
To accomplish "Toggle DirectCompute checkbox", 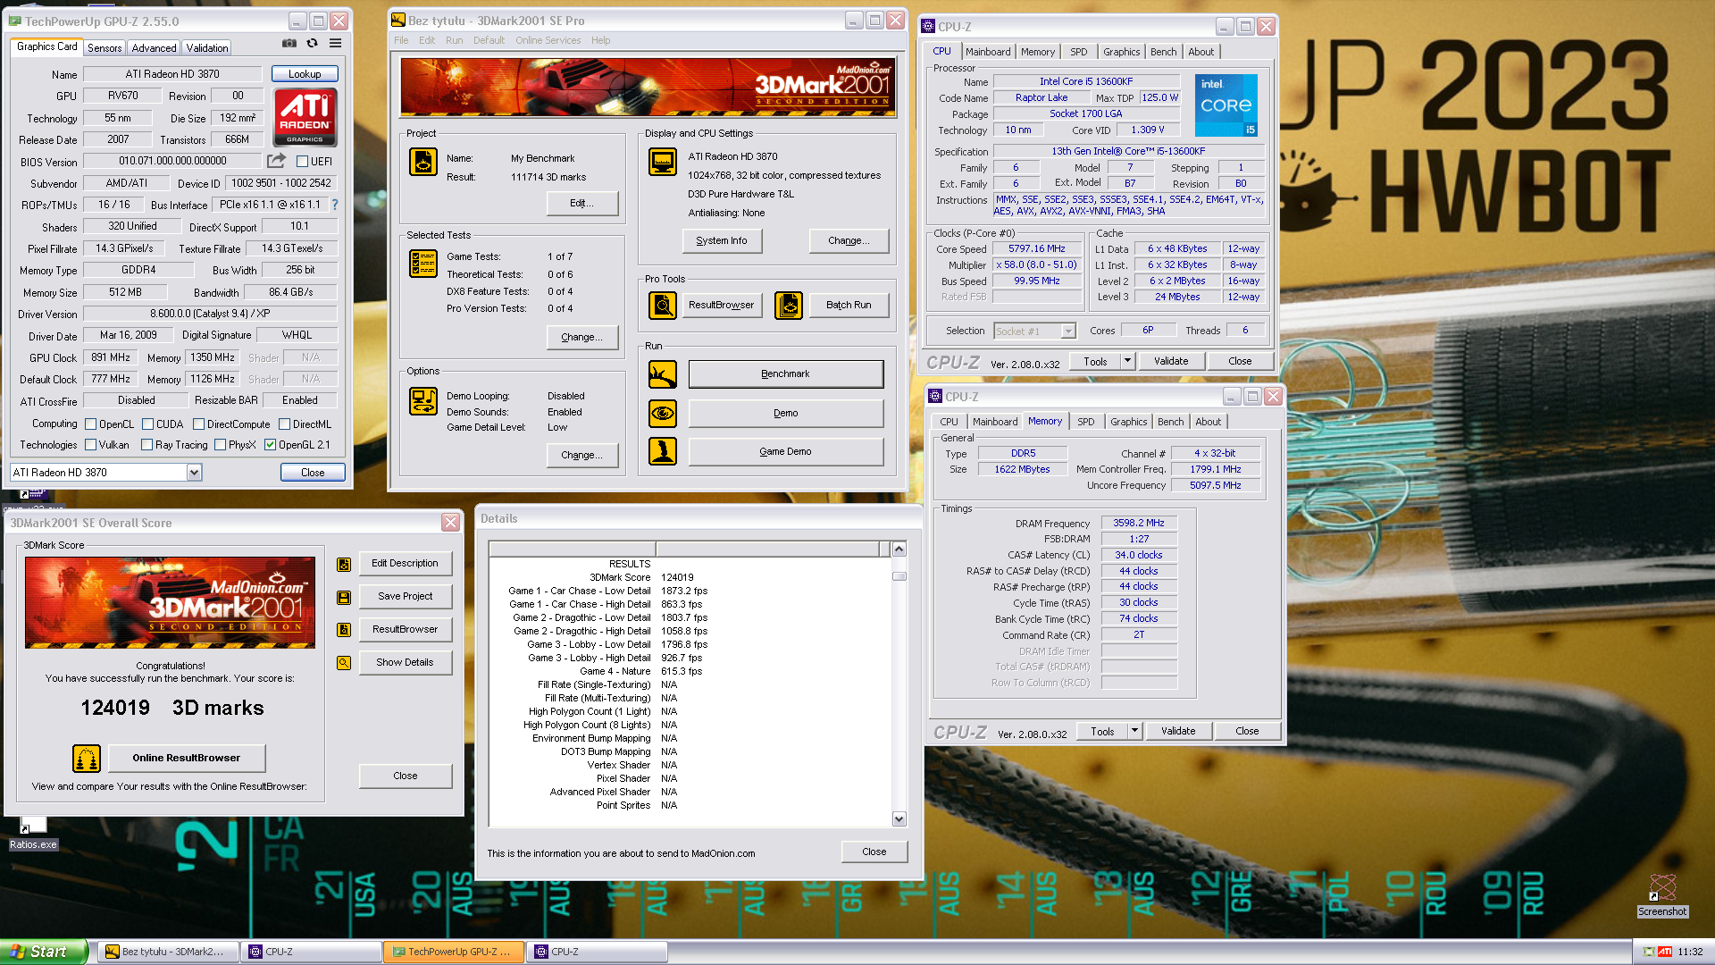I will tap(198, 424).
